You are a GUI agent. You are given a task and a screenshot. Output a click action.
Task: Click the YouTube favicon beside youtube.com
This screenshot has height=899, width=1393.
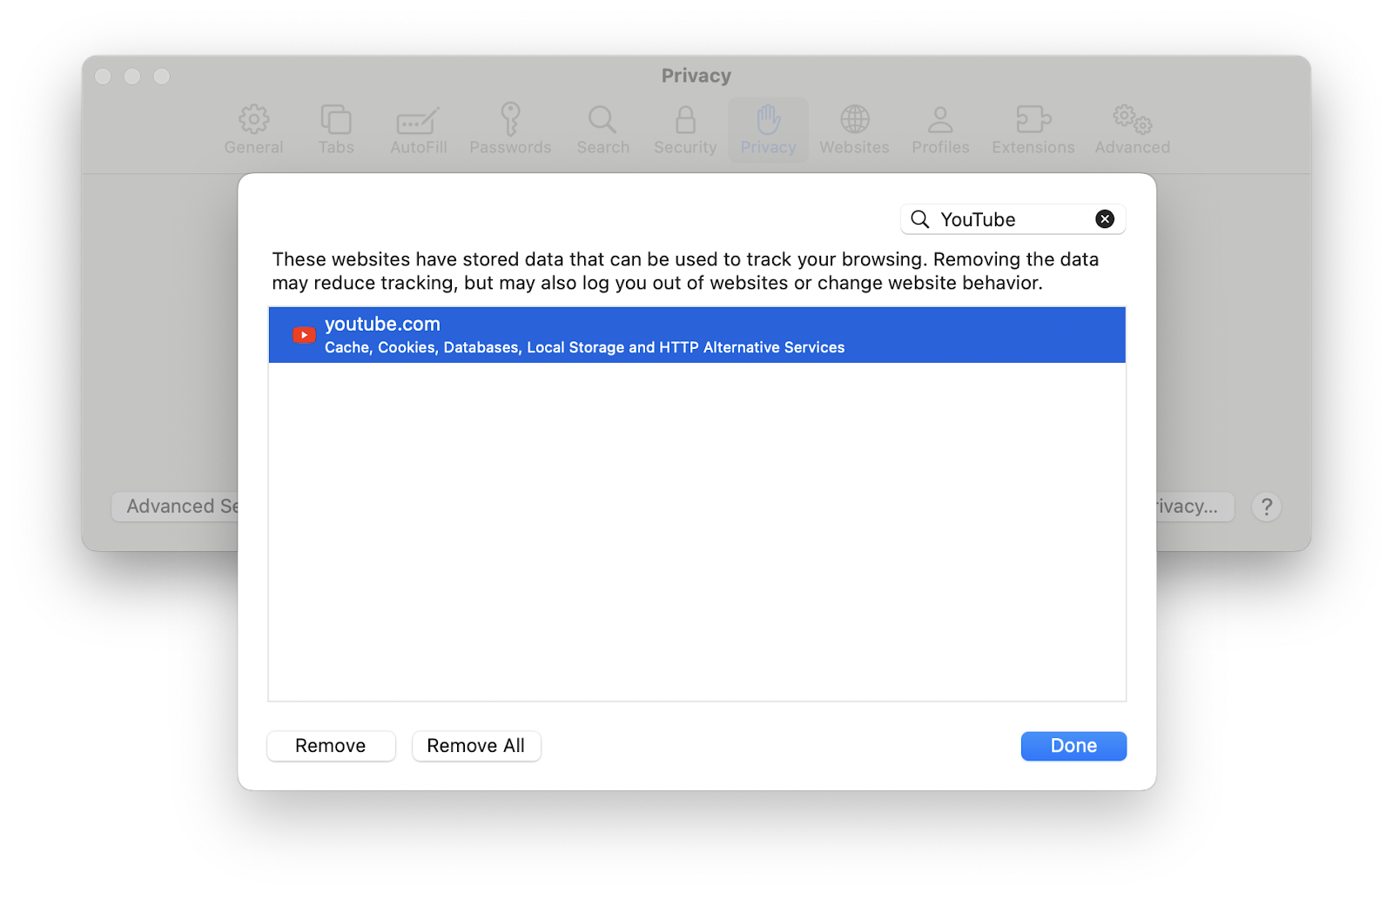point(302,334)
